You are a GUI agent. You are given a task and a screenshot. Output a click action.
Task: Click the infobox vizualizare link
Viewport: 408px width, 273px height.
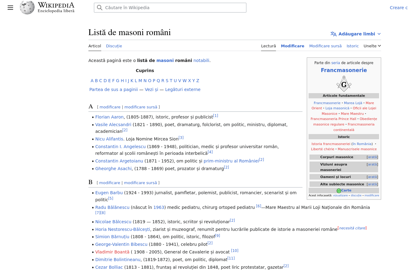340,195
